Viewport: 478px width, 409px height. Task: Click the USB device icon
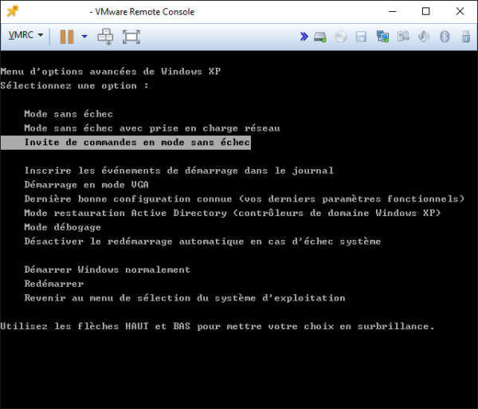pyautogui.click(x=465, y=37)
